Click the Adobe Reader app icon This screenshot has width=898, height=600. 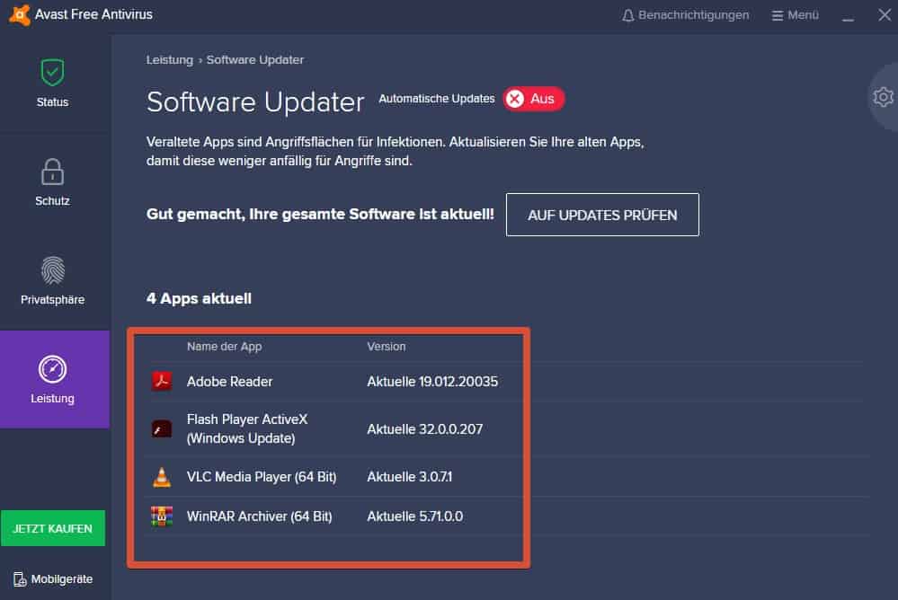162,381
